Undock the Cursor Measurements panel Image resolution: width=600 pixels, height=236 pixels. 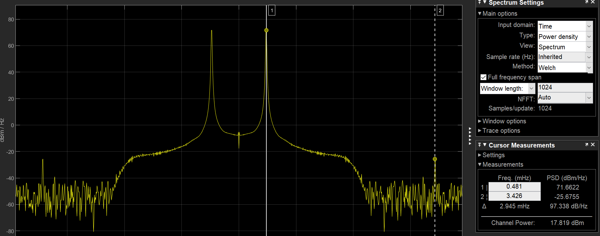click(586, 144)
